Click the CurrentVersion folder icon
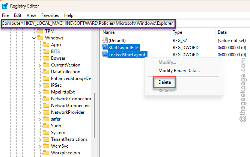 pyautogui.click(x=46, y=65)
